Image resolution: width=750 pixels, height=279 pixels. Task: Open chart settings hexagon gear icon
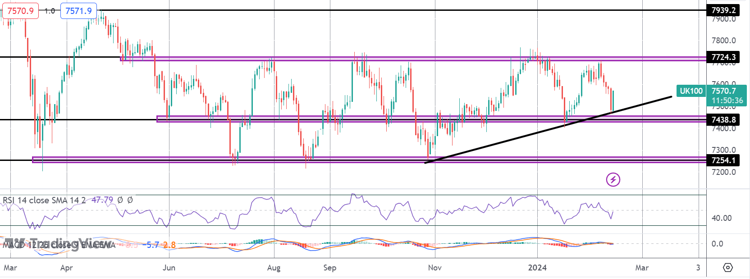click(x=728, y=268)
